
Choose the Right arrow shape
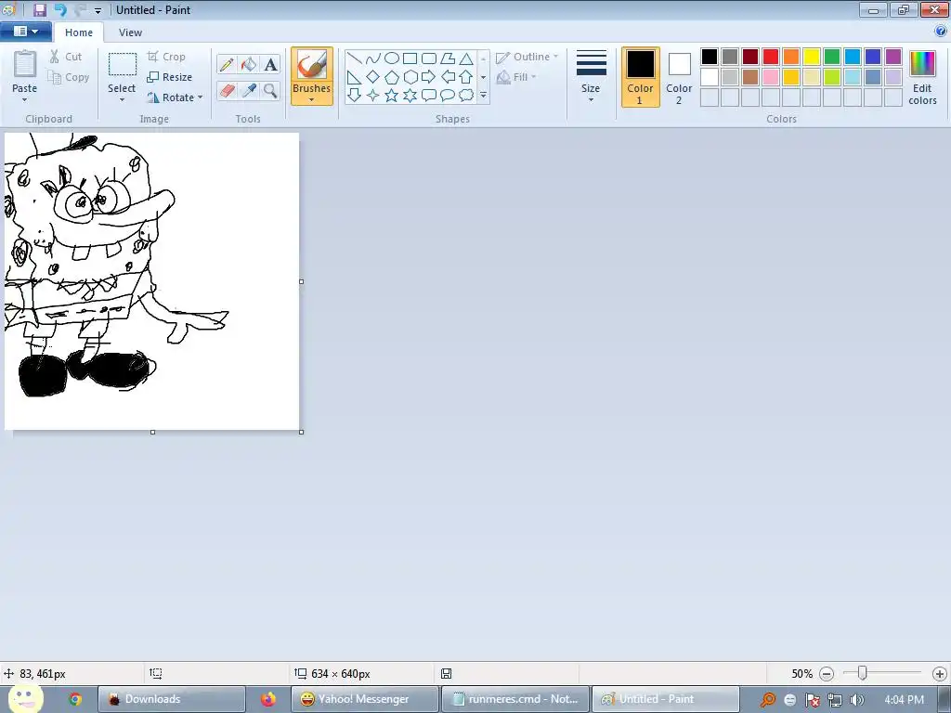429,77
